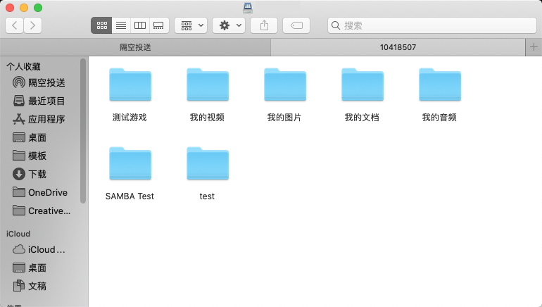
Task: Switch to icon view mode
Action: pyautogui.click(x=101, y=25)
